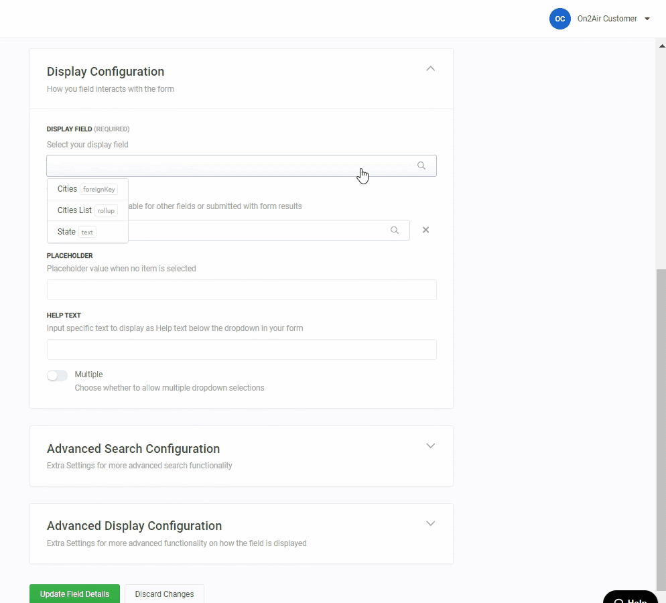Viewport: 666px width, 603px height.
Task: Toggle the Multiple selections switch
Action: 57,375
